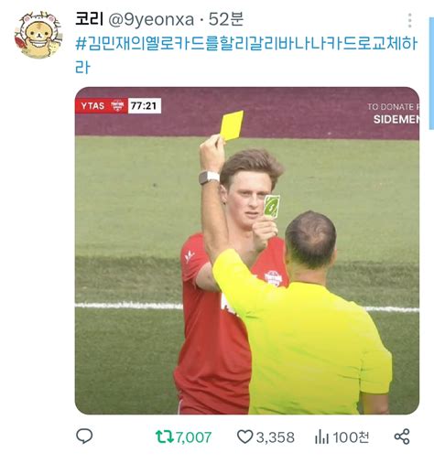Viewport: 434px width, 463px height.
Task: Click the green UNO reverse card
Action: pyautogui.click(x=272, y=207)
